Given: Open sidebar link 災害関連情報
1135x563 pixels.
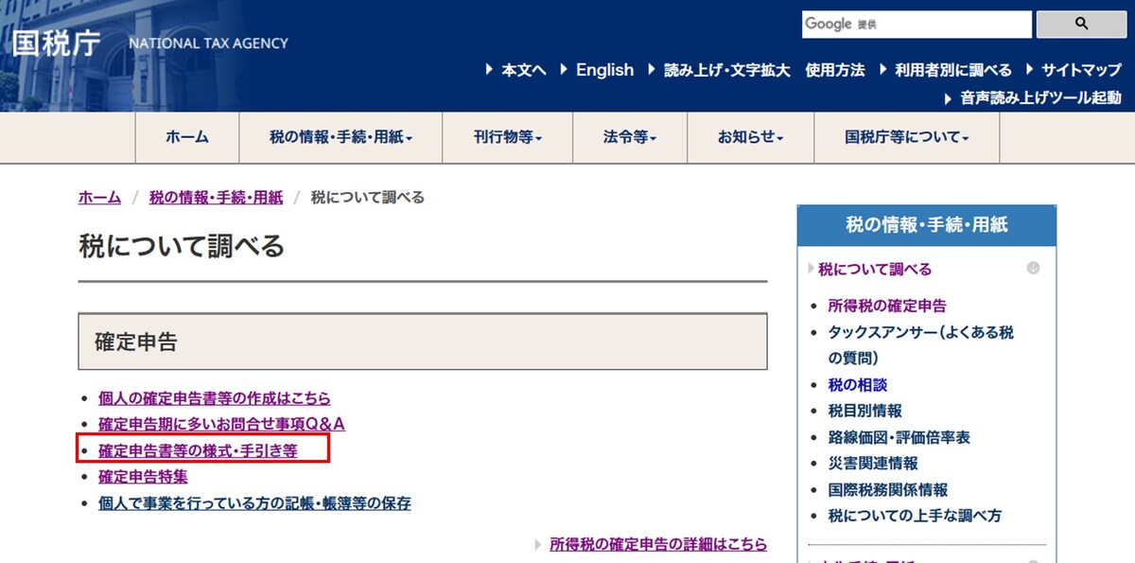Looking at the screenshot, I should 872,464.
